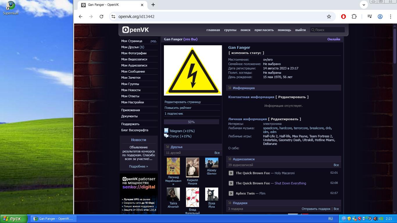Show all friends via Все link
397x223 pixels.
[x=217, y=153]
